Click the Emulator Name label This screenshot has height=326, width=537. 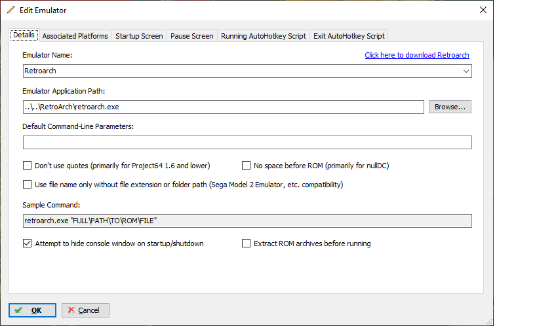click(47, 55)
